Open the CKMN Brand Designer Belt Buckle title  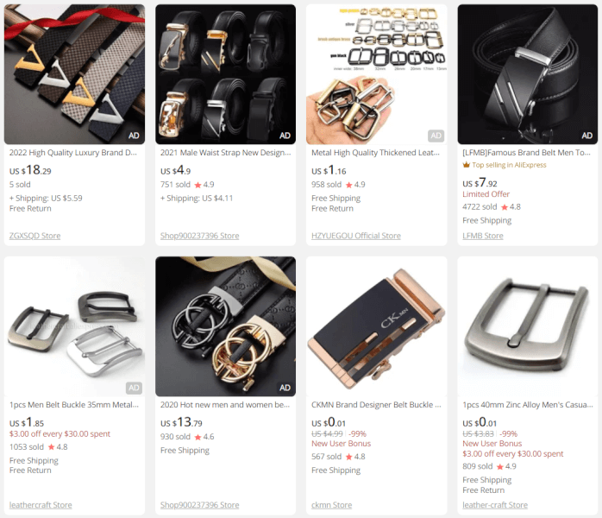376,405
